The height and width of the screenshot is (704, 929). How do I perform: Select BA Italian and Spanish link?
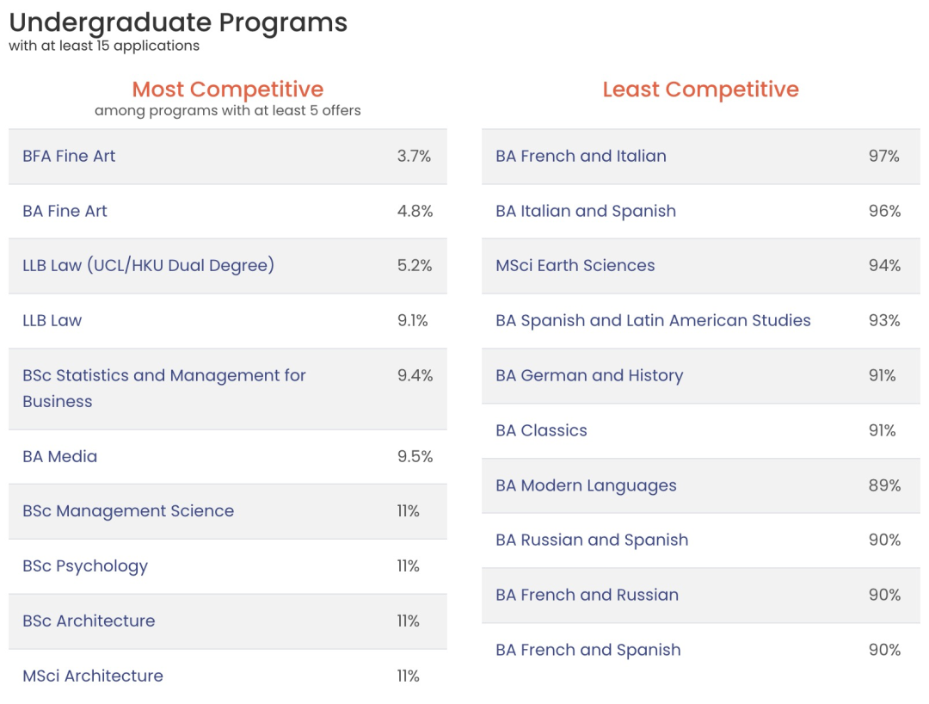coord(586,211)
